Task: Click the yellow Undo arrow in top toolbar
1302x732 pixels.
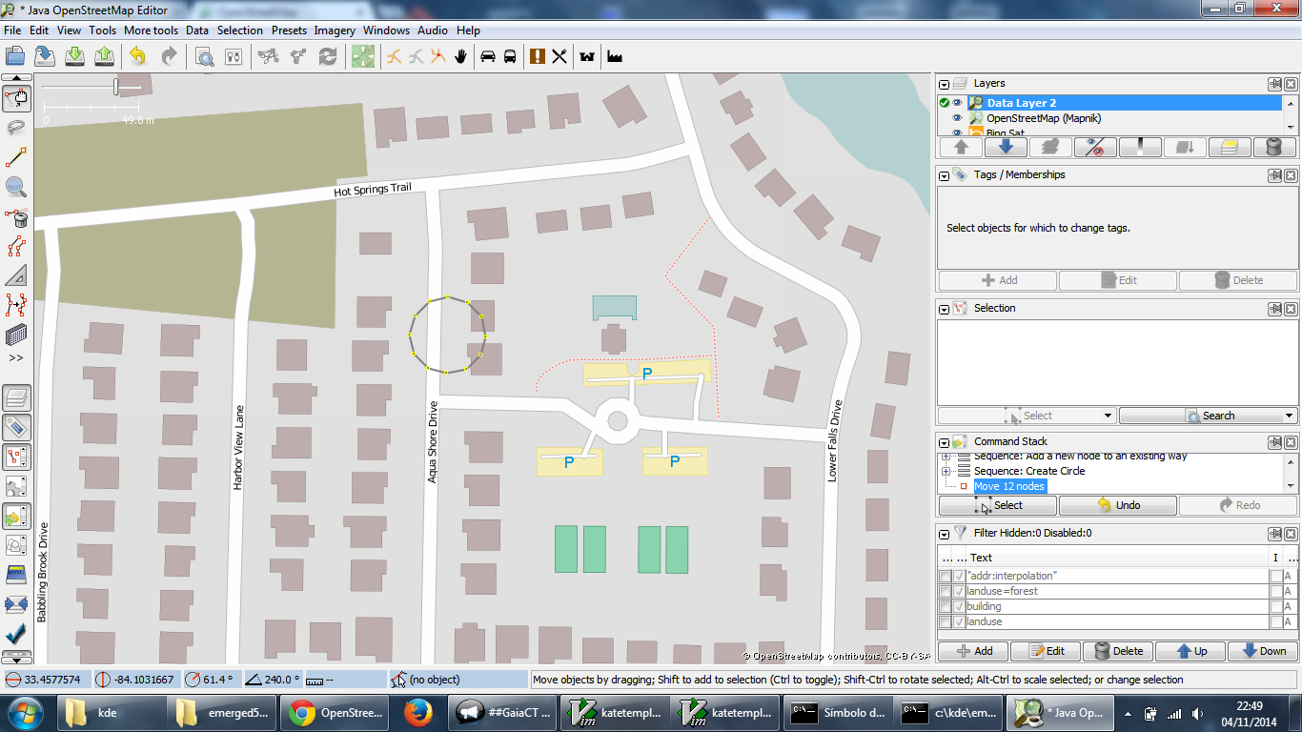Action: (138, 56)
